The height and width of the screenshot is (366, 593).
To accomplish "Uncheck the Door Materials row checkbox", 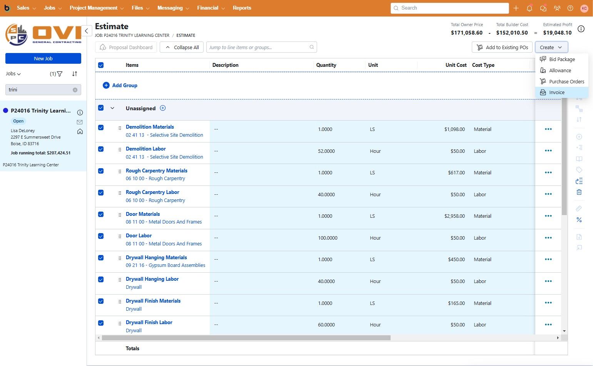I will [x=101, y=214].
